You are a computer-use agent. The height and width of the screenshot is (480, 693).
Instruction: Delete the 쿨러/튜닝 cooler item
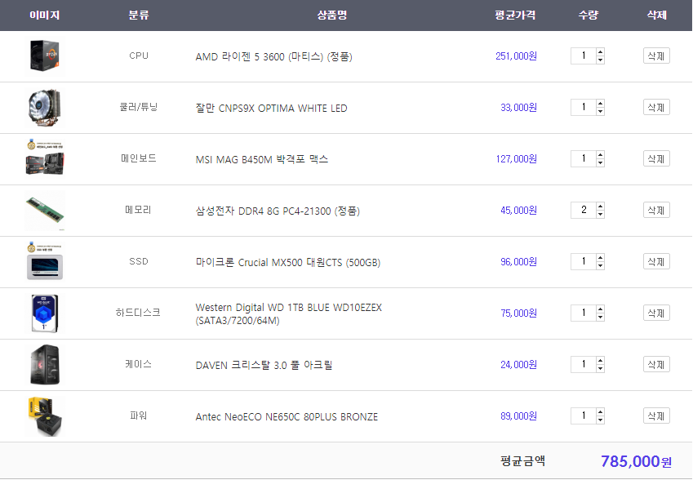(656, 108)
